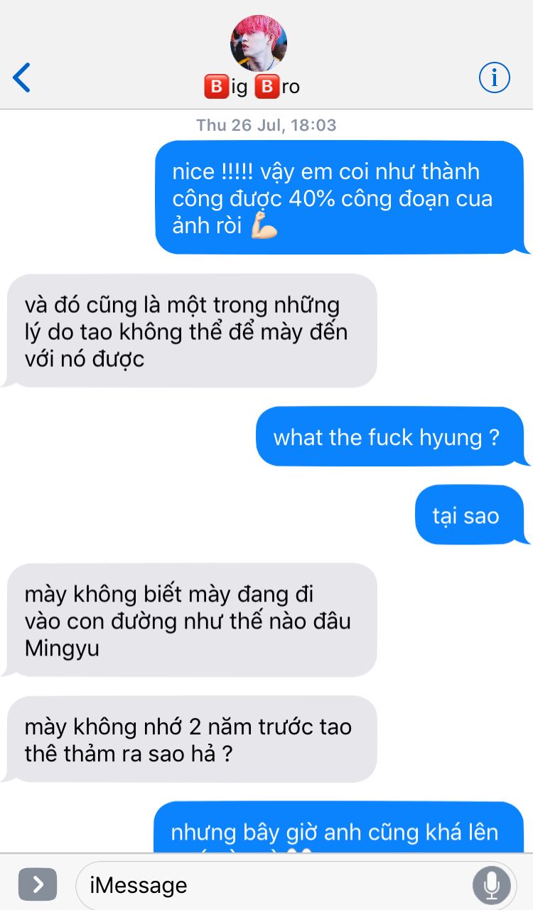Tap the Big Bro contact name
The height and width of the screenshot is (910, 533).
coord(252,87)
